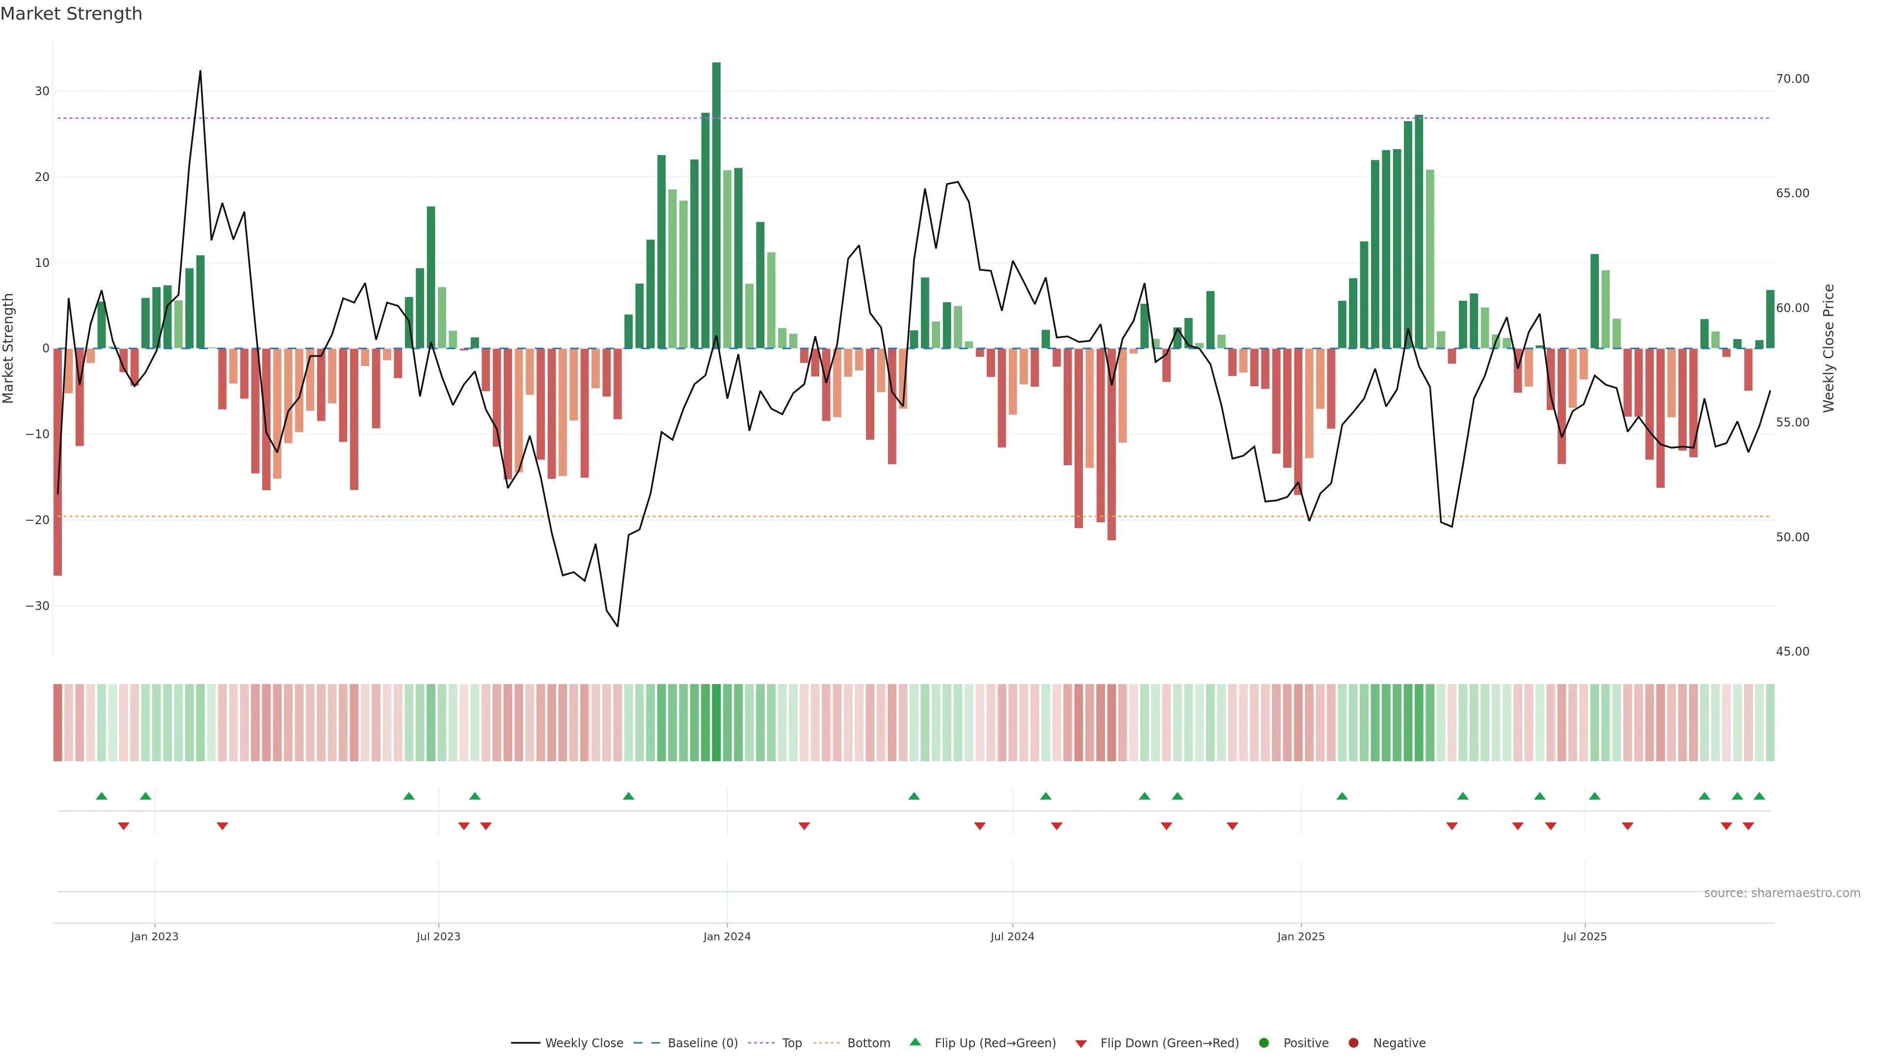This screenshot has width=1885, height=1060.
Task: Click first green flip-up triangle marker
Action: point(102,796)
